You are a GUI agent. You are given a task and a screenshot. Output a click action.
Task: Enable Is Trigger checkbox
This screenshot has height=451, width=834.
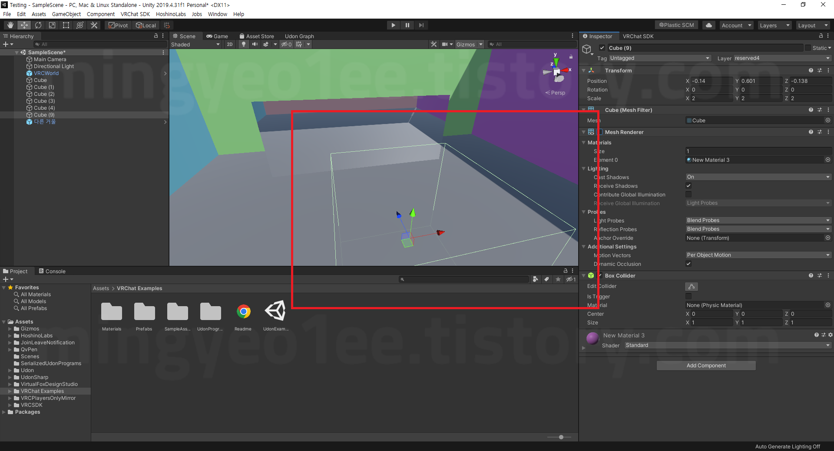pos(688,296)
